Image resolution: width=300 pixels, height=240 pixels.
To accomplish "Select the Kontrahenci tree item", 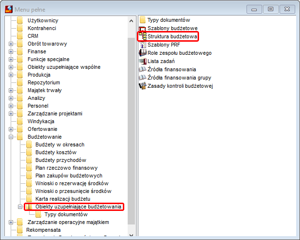I will click(x=42, y=28).
